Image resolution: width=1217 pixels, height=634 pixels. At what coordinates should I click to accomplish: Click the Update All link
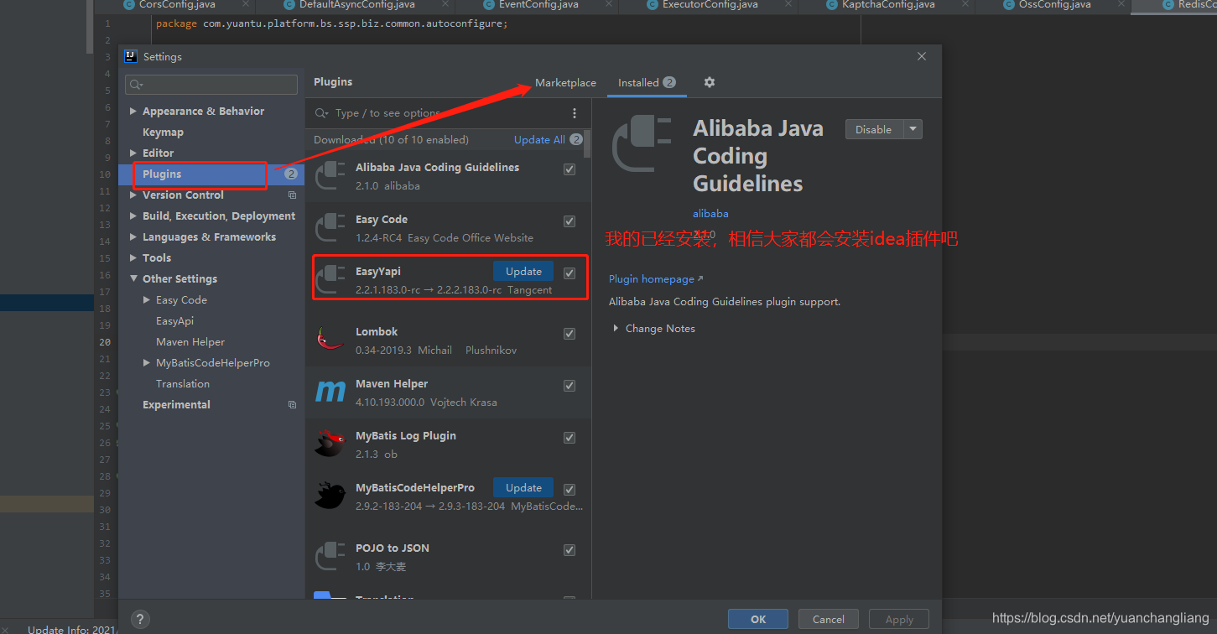pos(539,140)
